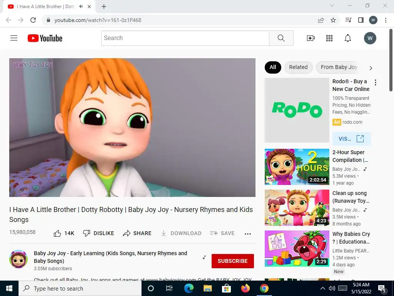
Task: Open system volume speaker icon
Action: click(x=332, y=288)
